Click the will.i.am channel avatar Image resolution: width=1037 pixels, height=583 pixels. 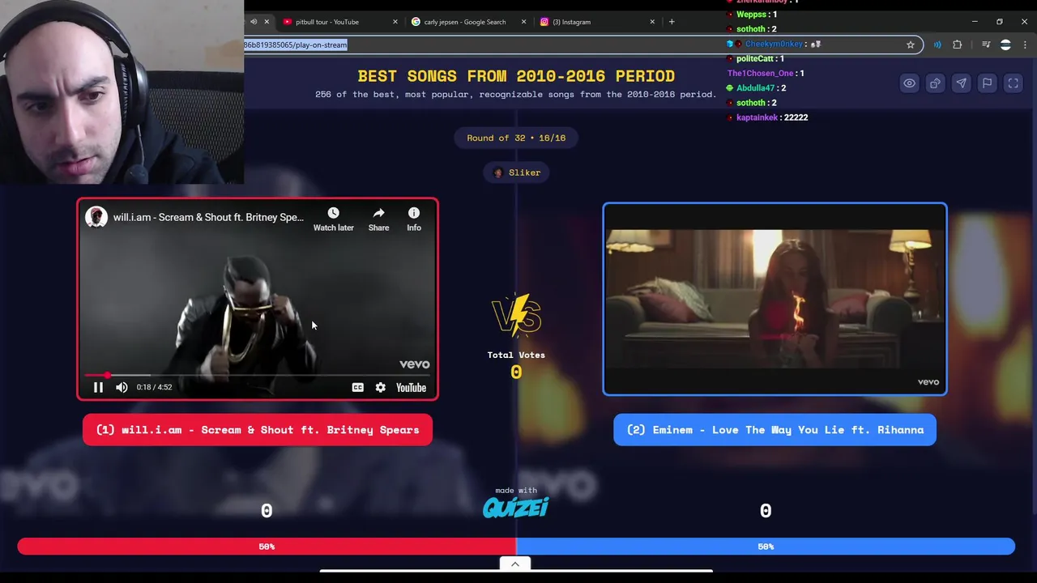pos(96,217)
